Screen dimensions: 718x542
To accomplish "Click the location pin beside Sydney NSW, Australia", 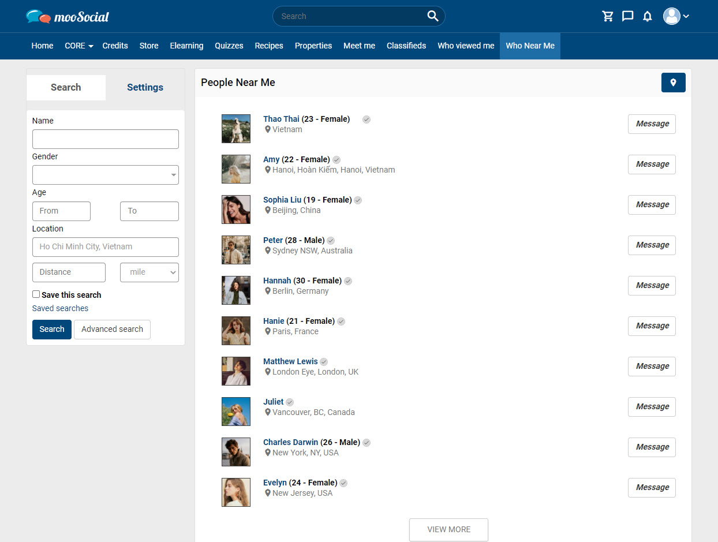I will 267,251.
